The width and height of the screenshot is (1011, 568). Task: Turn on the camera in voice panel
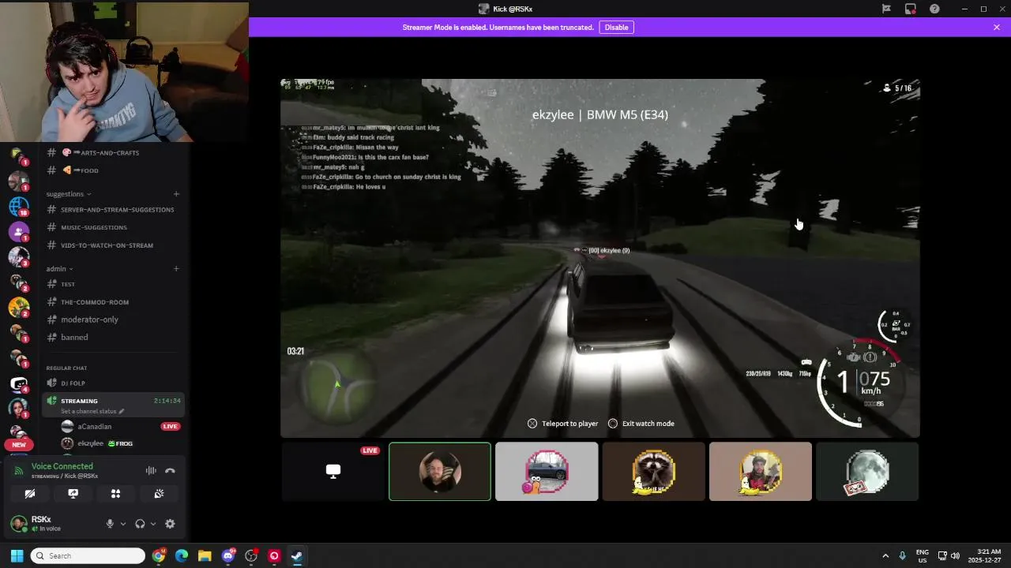[30, 494]
